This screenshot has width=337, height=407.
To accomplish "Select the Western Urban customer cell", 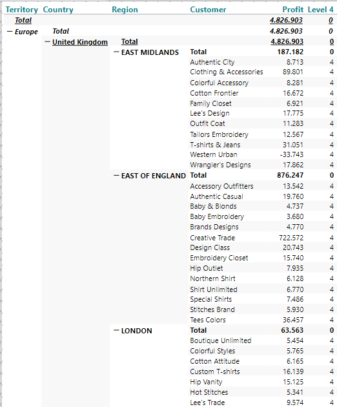I will [x=214, y=154].
